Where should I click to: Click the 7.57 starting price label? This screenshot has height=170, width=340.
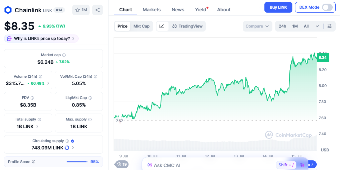coord(119,121)
